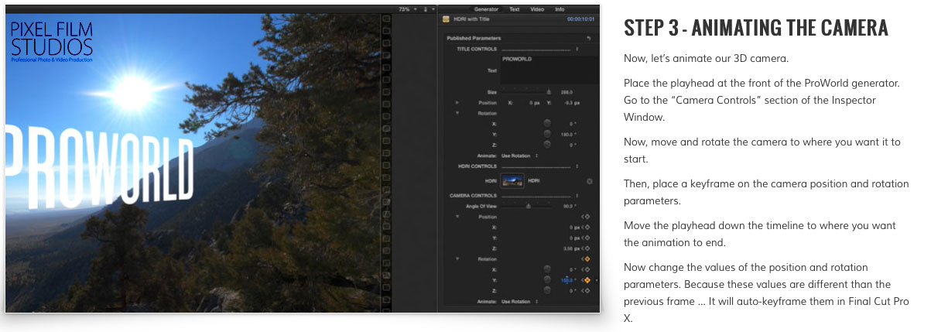
Task: Open the viewer zoom 73% dropdown
Action: click(406, 9)
